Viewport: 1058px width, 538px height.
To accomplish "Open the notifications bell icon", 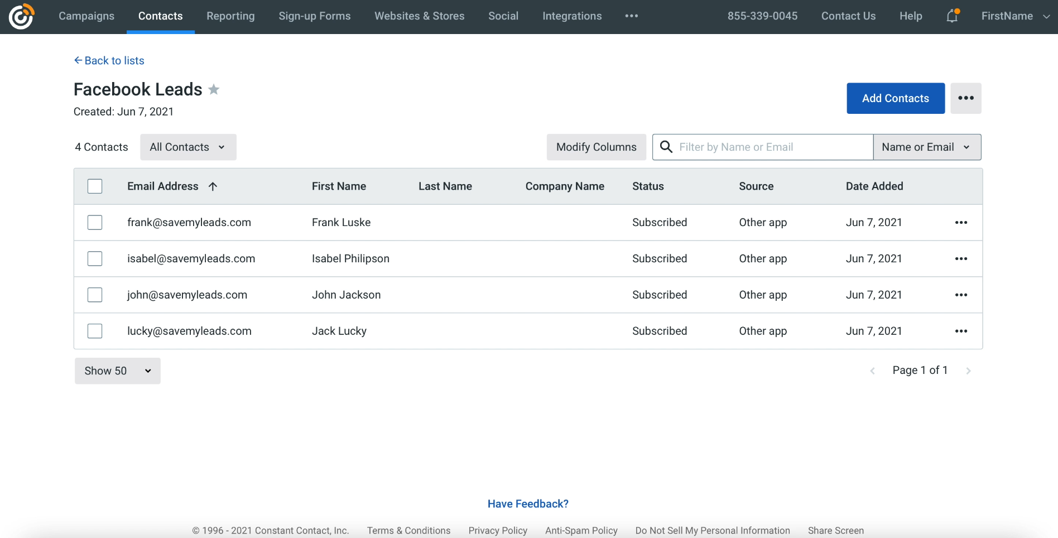I will point(953,16).
